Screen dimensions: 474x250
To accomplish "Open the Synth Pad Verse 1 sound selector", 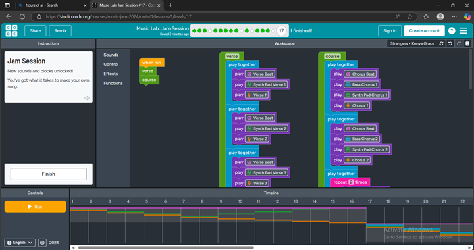I will (x=266, y=85).
